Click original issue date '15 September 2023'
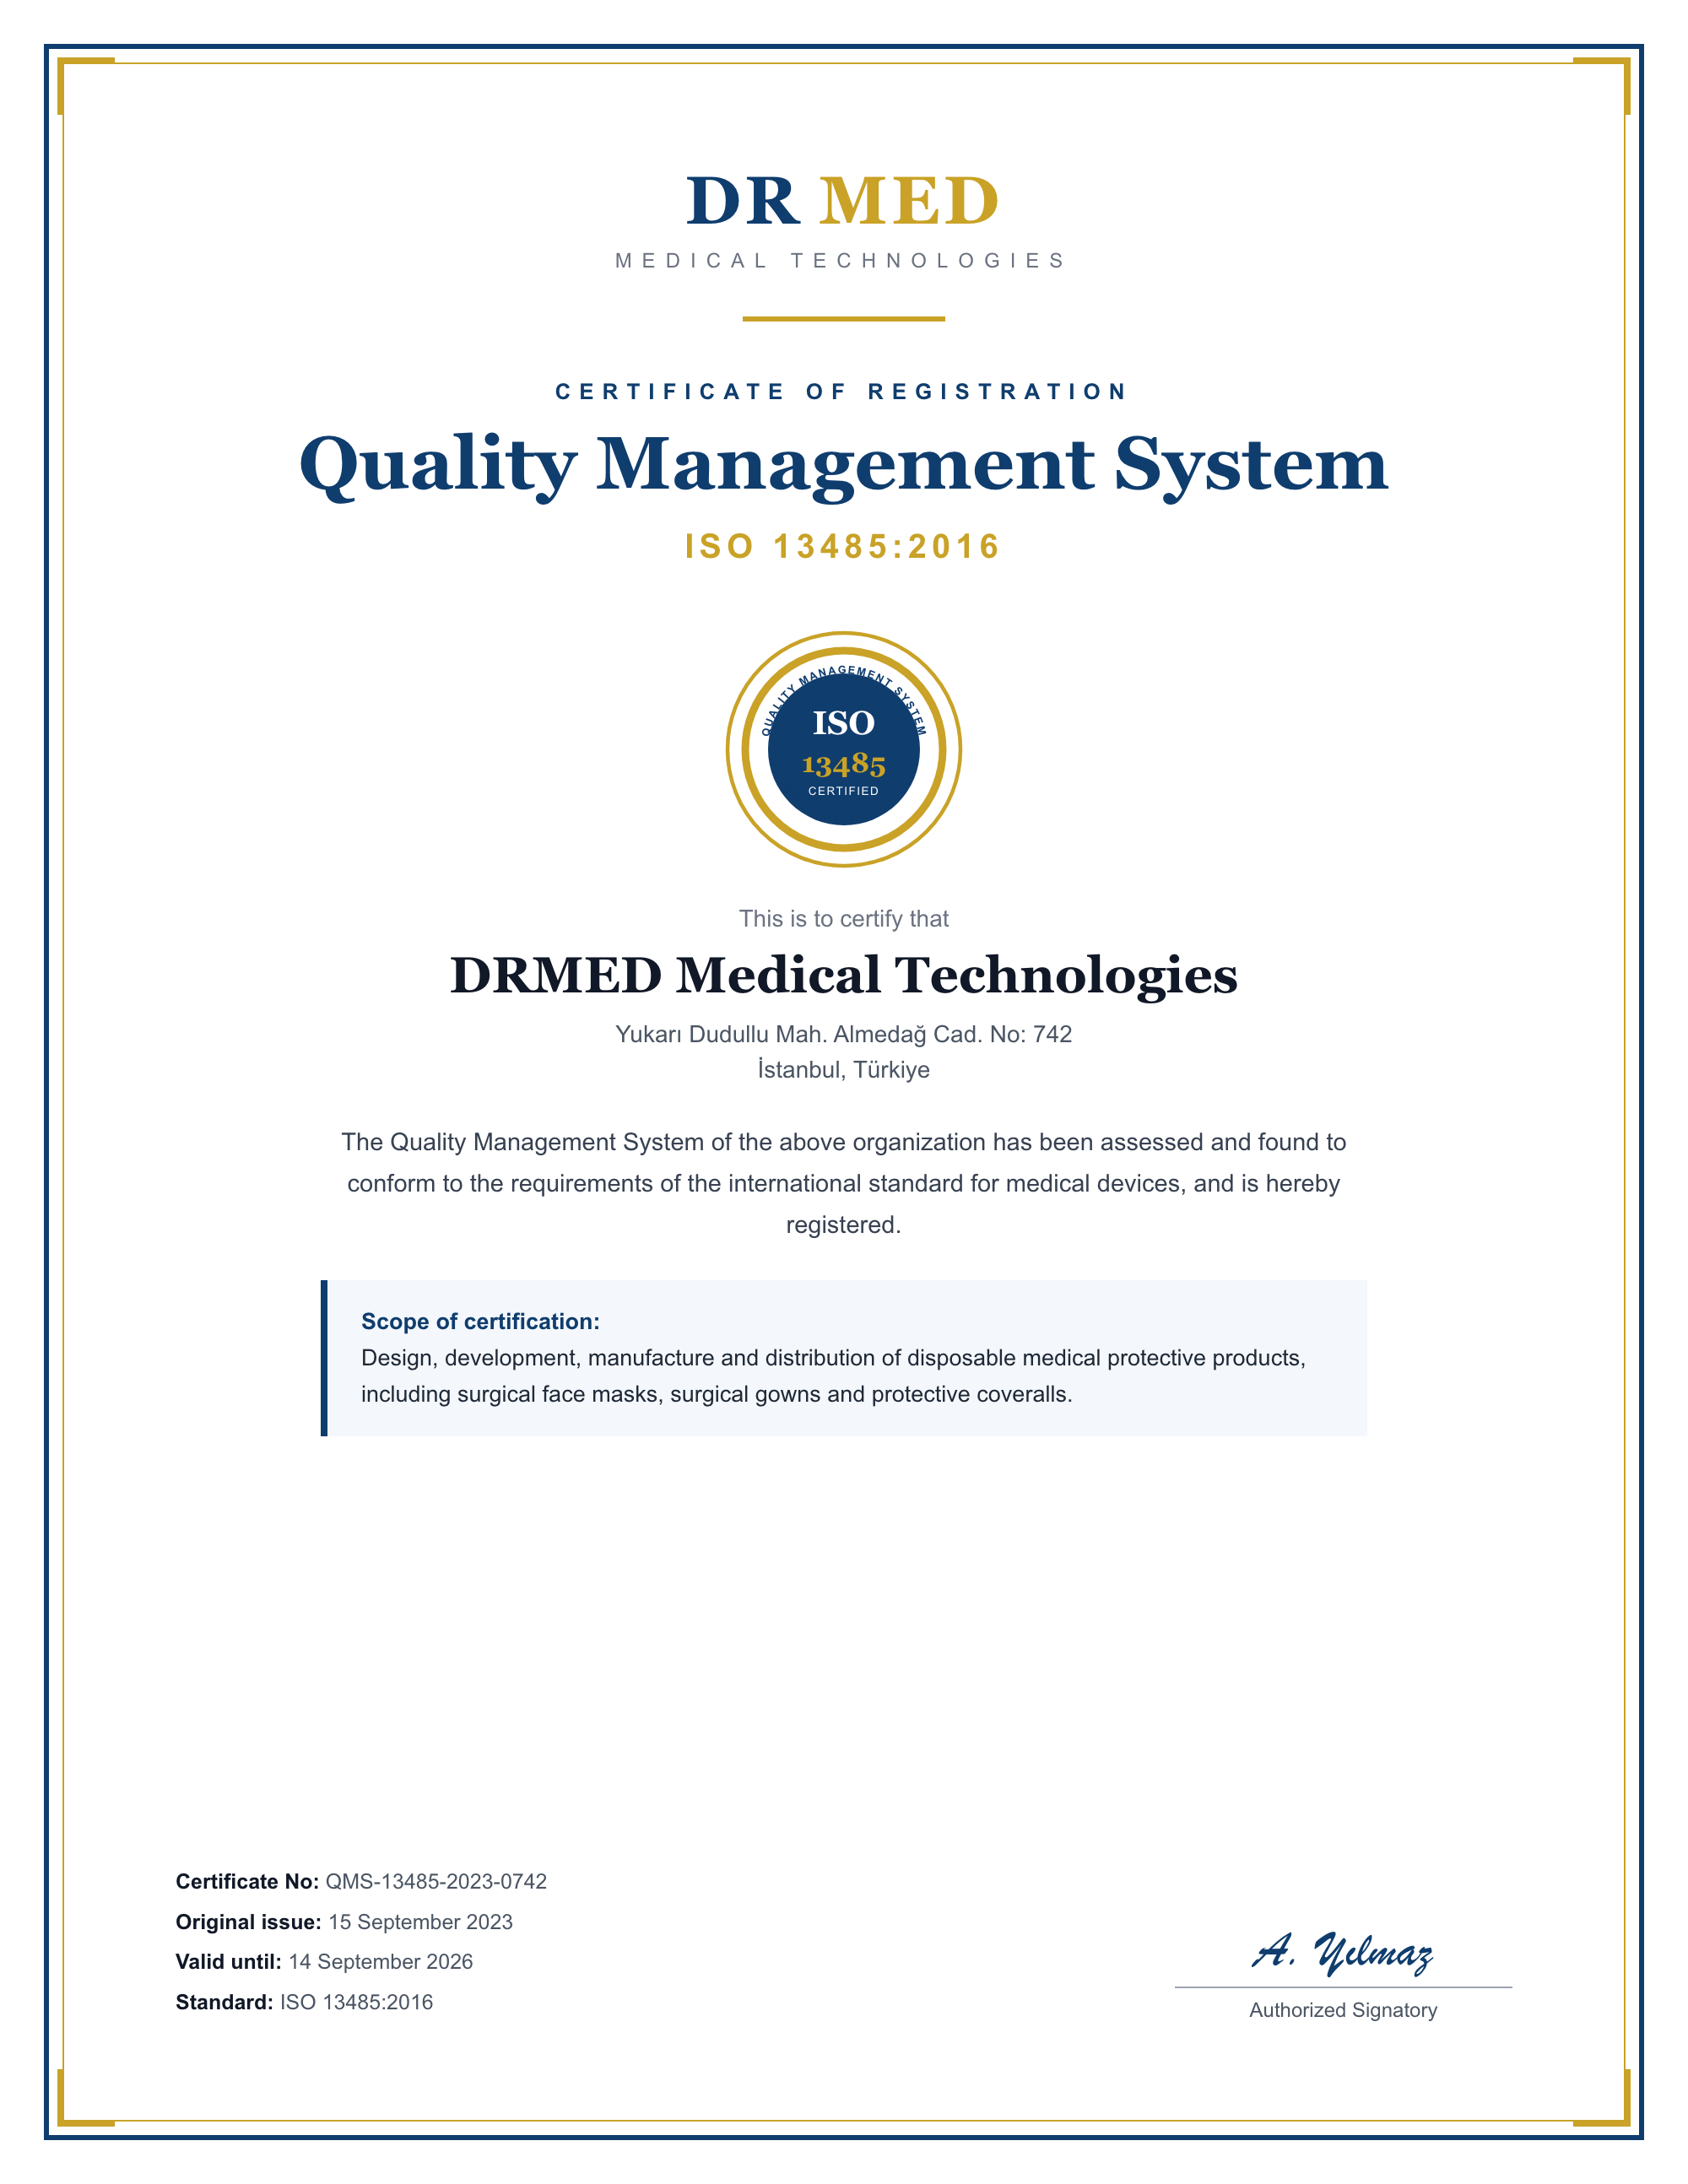1688x2184 pixels. [x=420, y=1921]
